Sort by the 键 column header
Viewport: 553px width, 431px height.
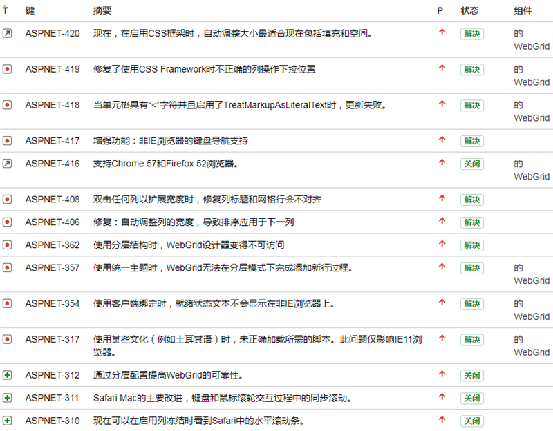click(x=30, y=11)
